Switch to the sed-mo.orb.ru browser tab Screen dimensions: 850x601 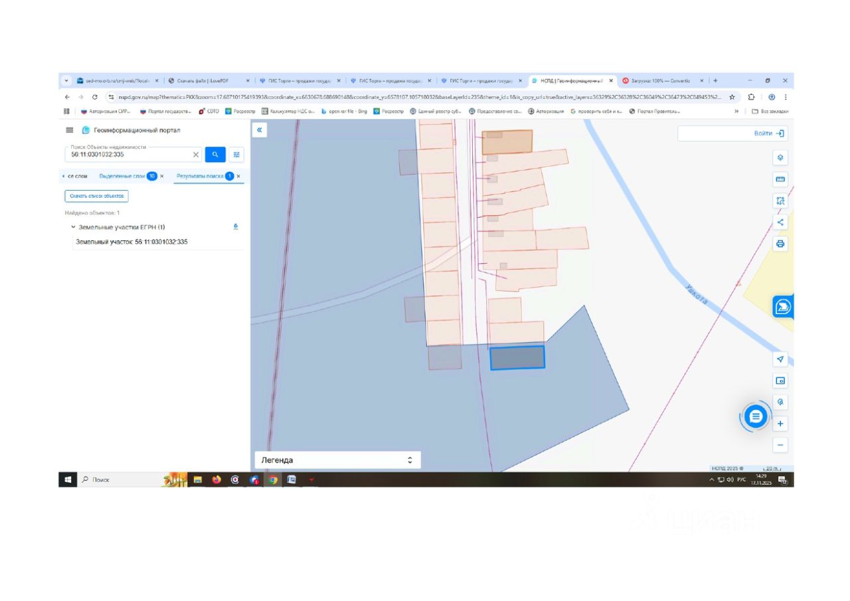(118, 80)
